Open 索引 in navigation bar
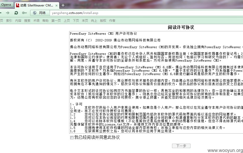 click(x=9, y=20)
